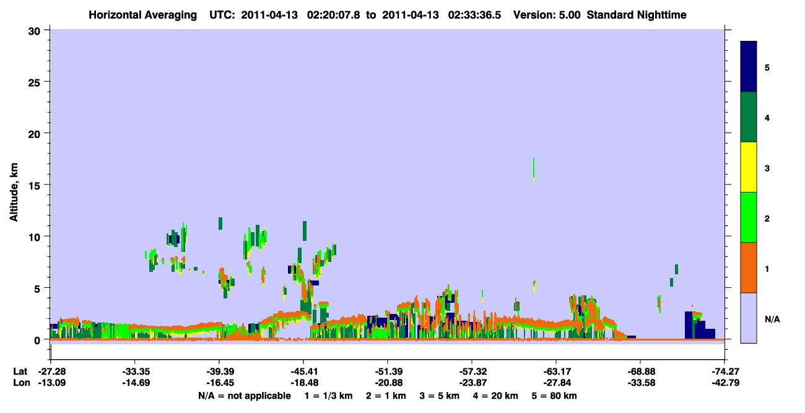Screen dimensions: 805x413
Task: Click the y-axis tick label 20
Action: [x=36, y=133]
